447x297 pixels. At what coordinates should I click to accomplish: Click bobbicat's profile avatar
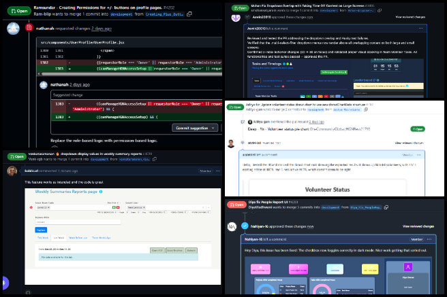[12, 171]
